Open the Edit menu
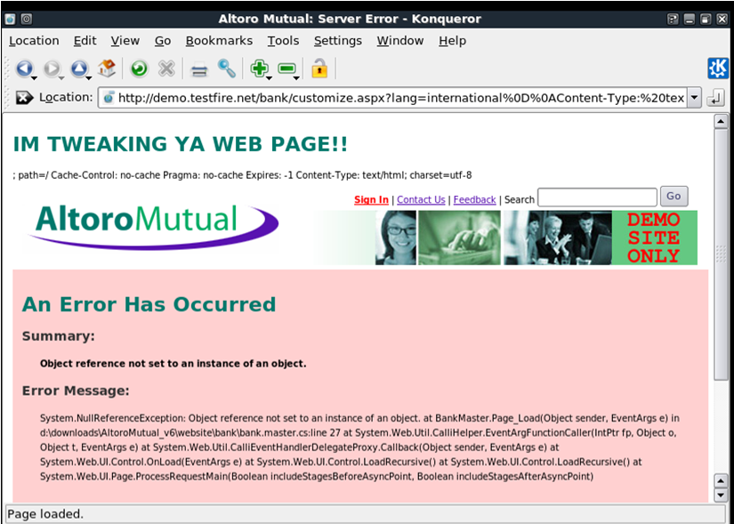 click(85, 41)
